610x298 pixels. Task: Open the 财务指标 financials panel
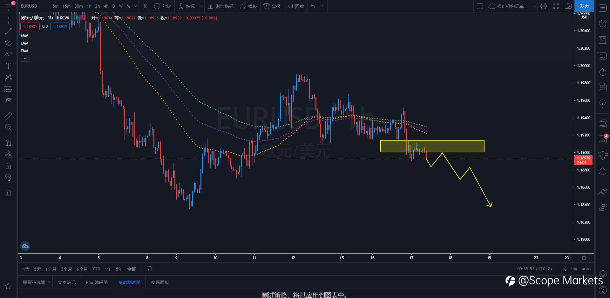221,6
